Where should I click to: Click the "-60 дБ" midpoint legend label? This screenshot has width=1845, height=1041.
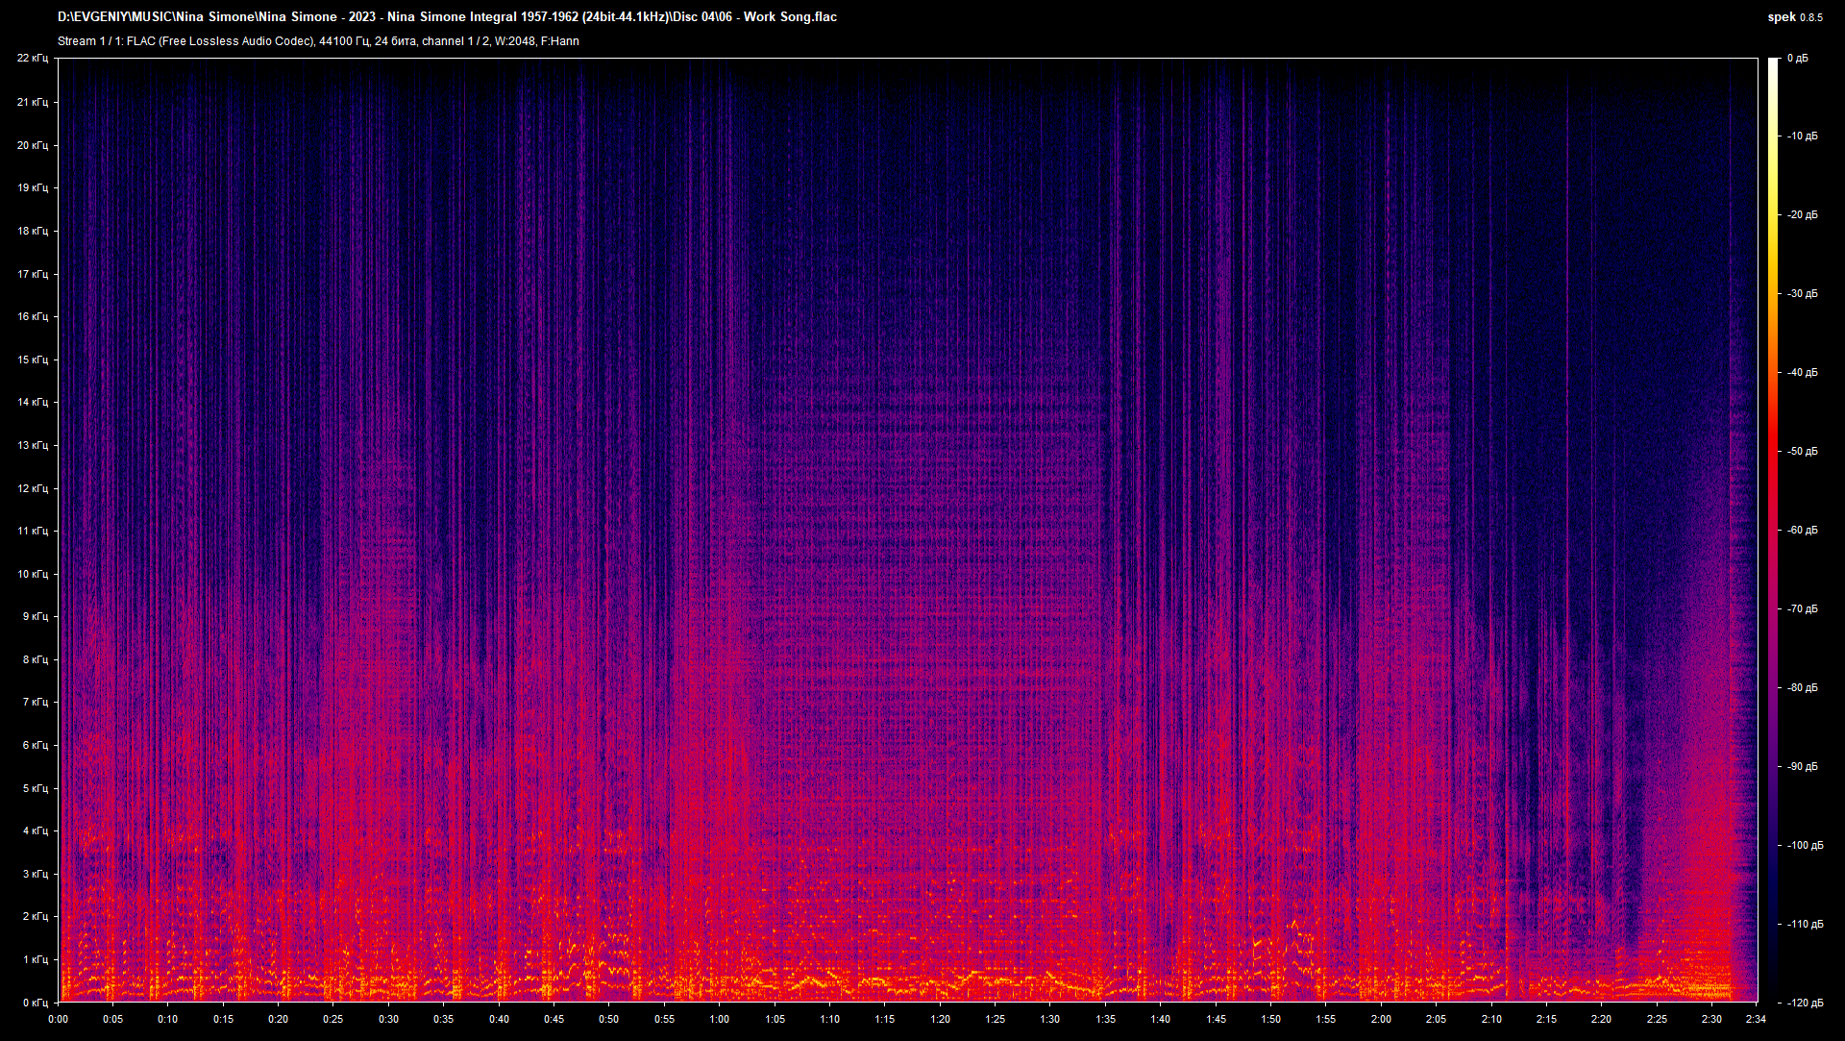pos(1802,529)
